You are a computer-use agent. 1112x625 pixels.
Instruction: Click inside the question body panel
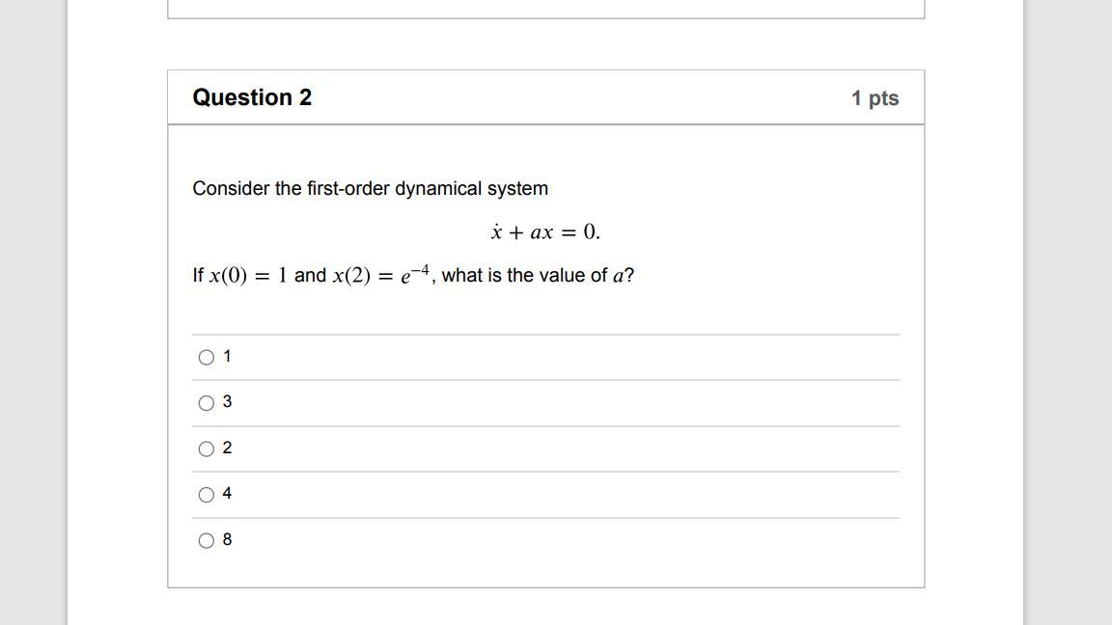(x=545, y=309)
